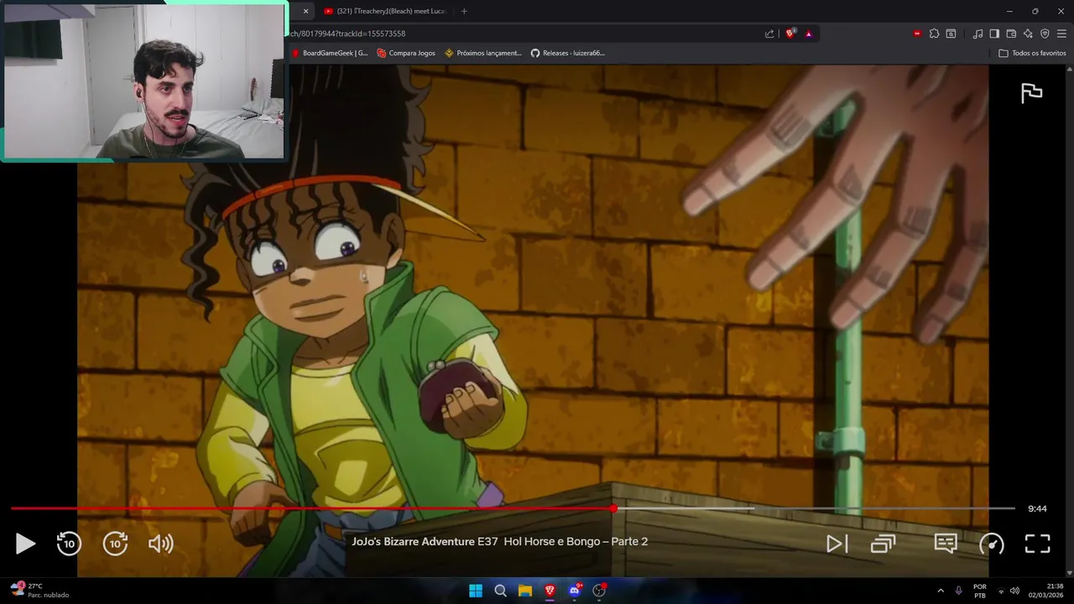Click the red scrubber handle on progress bar
Viewport: 1074px width, 604px height.
click(613, 508)
